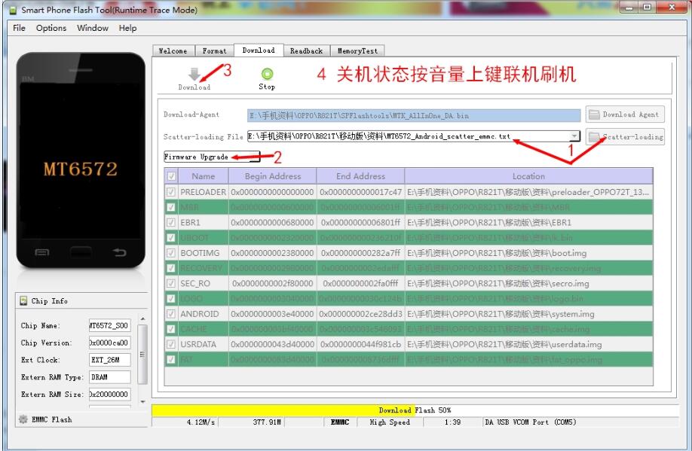Click the 'High Speed' status bar entry
Screen dimensions: 692x451
point(390,422)
